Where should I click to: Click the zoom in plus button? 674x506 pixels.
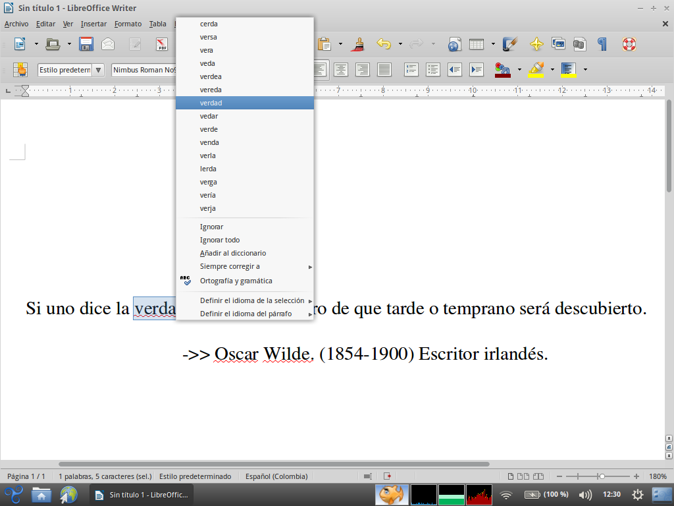[636, 476]
